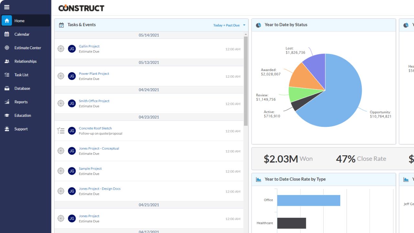
Task: Click the target icon beside Smith Office Project
Action: point(60,103)
